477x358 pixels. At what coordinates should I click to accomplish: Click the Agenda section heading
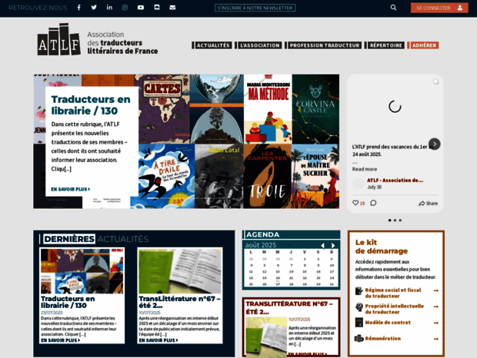click(263, 234)
